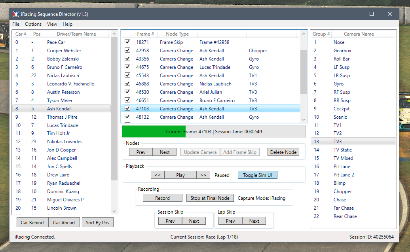The height and width of the screenshot is (252, 410).
Task: Go to previous node with Nodes Prev
Action: point(141,152)
